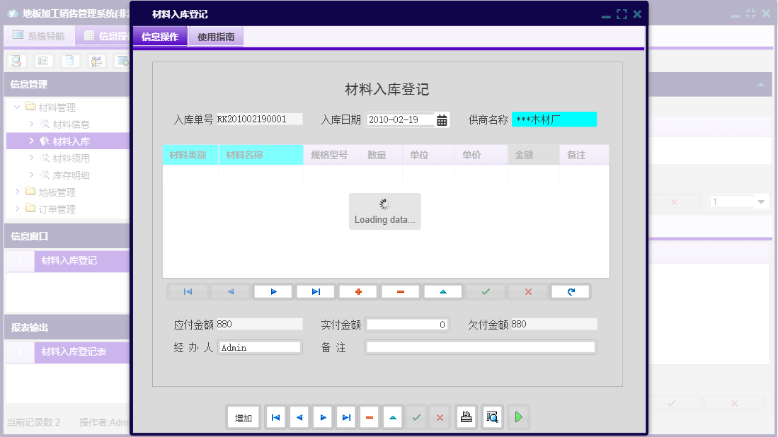The image size is (778, 437).
Task: Click the new document icon in the toolbar
Action: tap(68, 60)
